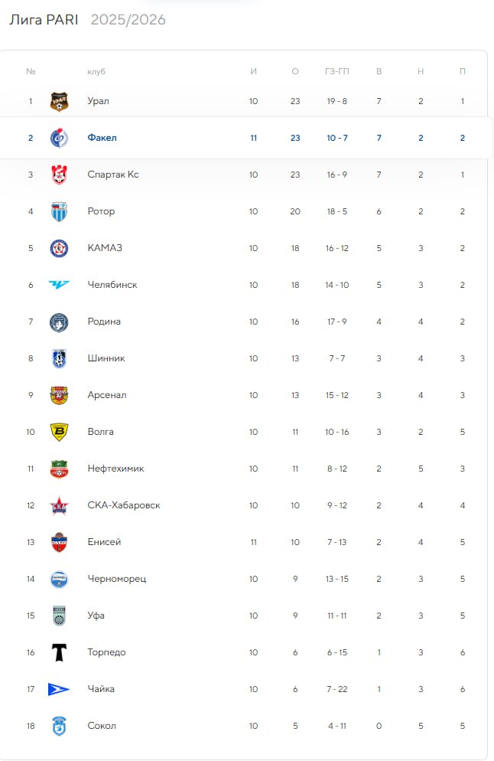
Task: Click the Челябинск blue logo
Action: tap(59, 285)
